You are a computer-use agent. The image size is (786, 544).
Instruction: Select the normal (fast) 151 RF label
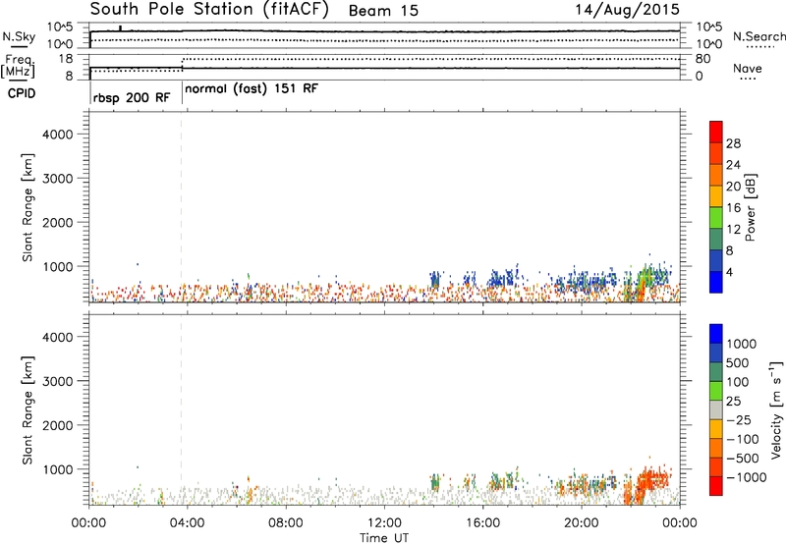tap(252, 89)
